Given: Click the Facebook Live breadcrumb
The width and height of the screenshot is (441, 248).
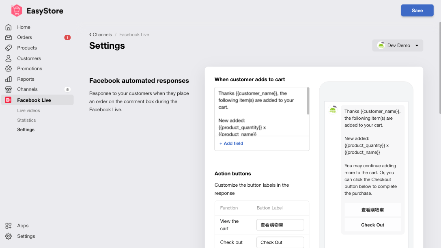Looking at the screenshot, I should 134,35.
